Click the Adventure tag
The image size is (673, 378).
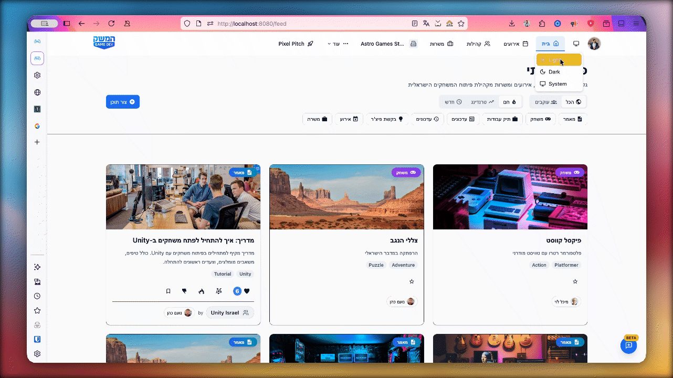tap(403, 265)
